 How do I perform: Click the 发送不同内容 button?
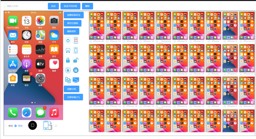click(x=70, y=6)
